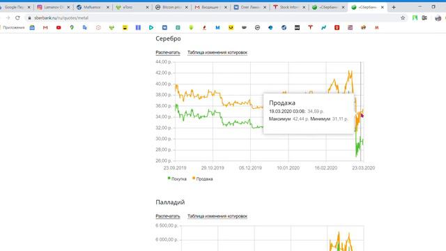This screenshot has width=446, height=251.
Task: Toggle the Покупка legend series in silver chart
Action: [177, 178]
